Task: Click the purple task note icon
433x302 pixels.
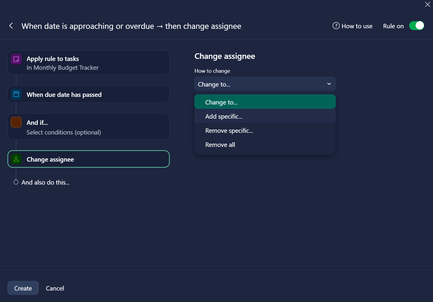Action: click(16, 59)
